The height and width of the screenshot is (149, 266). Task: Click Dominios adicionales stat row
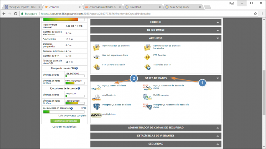coord(64,51)
